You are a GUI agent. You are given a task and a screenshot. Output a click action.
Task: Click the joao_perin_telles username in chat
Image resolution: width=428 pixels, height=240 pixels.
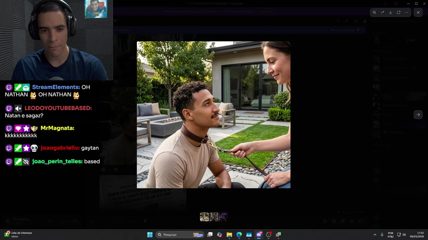57,161
